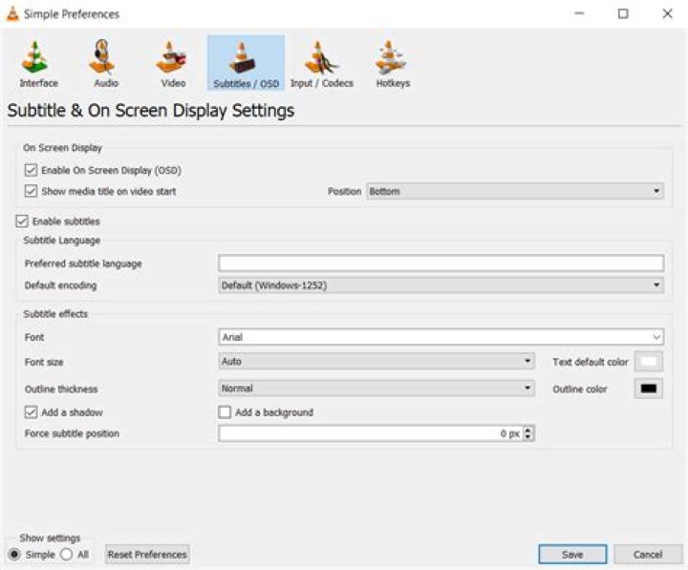This screenshot has height=570, width=688.
Task: Click Preferred subtitle language input field
Action: click(441, 264)
